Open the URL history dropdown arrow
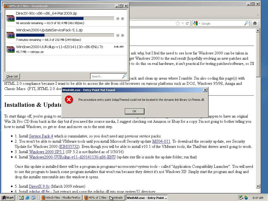 (183, 23)
